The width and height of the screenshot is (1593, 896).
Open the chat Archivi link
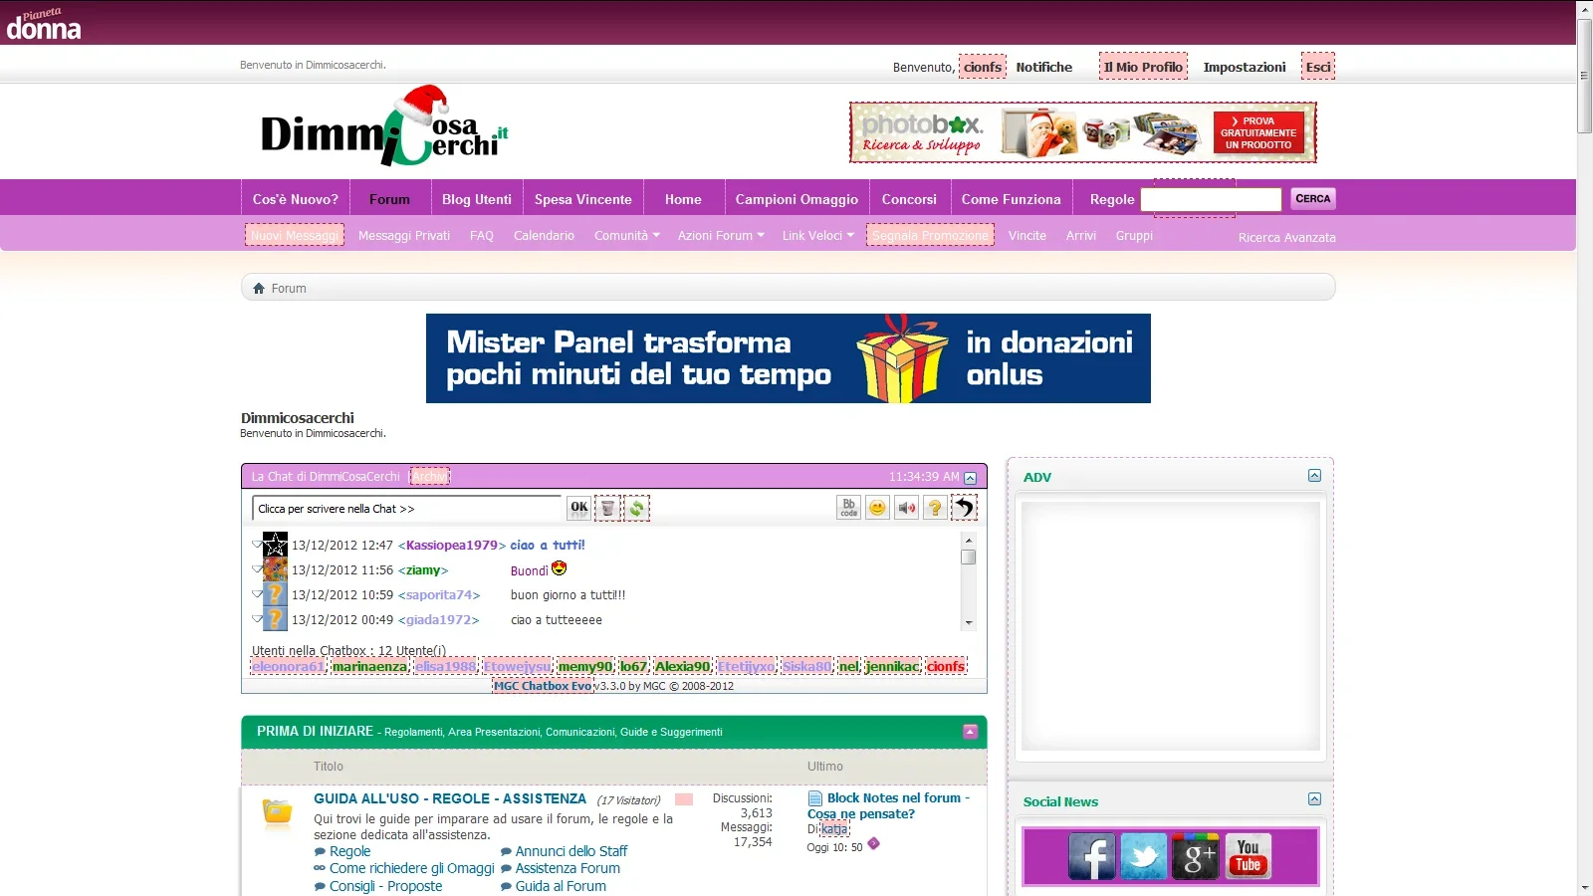(430, 477)
